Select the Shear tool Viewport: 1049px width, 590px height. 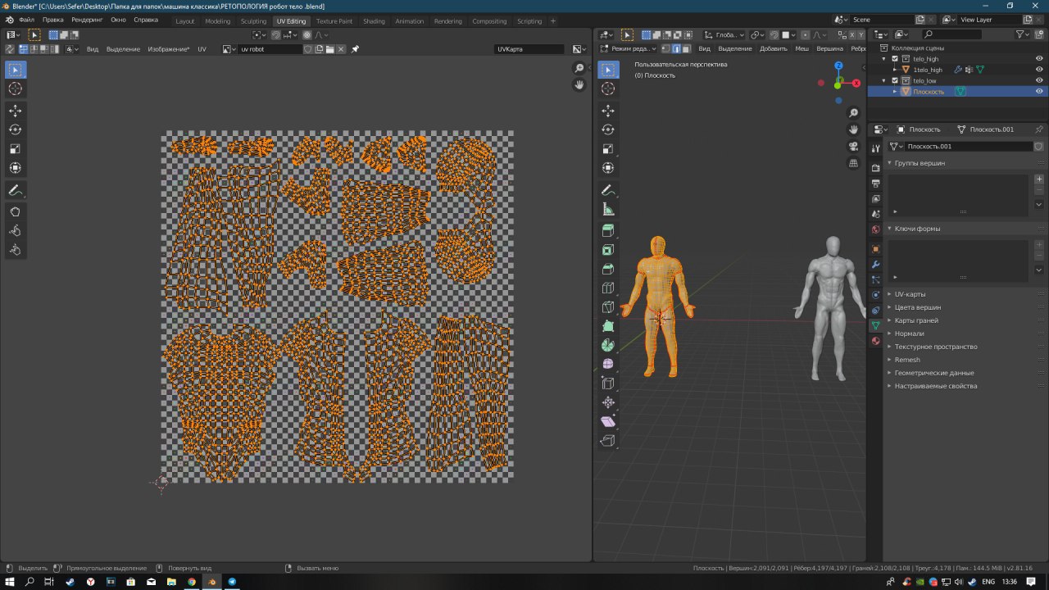coord(608,421)
